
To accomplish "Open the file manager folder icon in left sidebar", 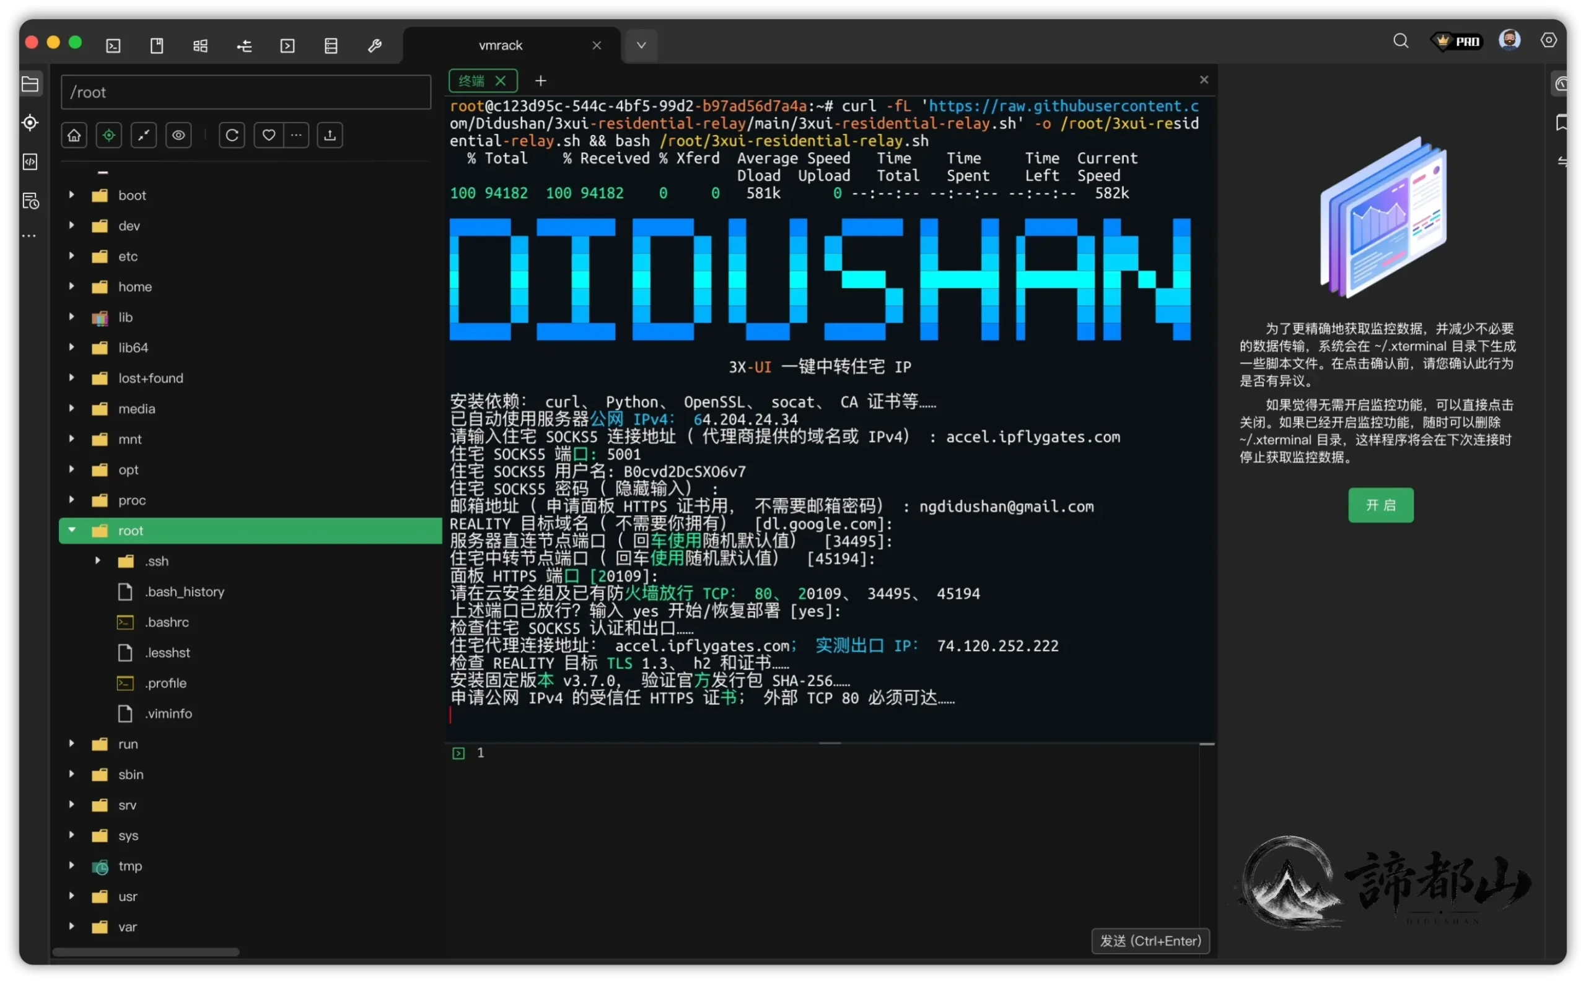I will (x=30, y=84).
